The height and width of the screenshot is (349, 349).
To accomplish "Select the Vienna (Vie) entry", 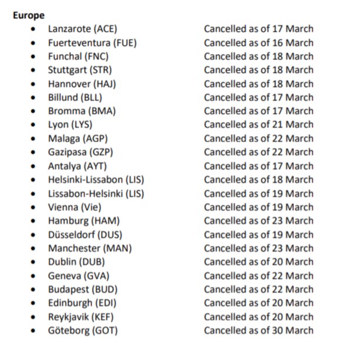I will tap(75, 207).
